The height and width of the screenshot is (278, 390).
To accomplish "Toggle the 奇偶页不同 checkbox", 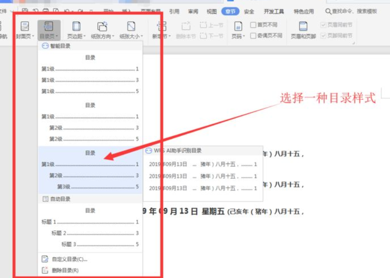I will 253,35.
